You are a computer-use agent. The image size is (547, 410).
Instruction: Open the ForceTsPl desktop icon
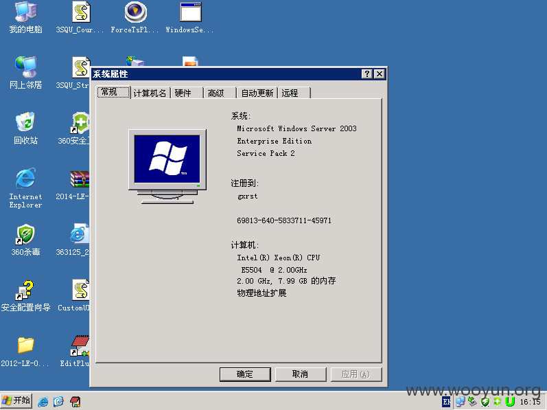135,17
